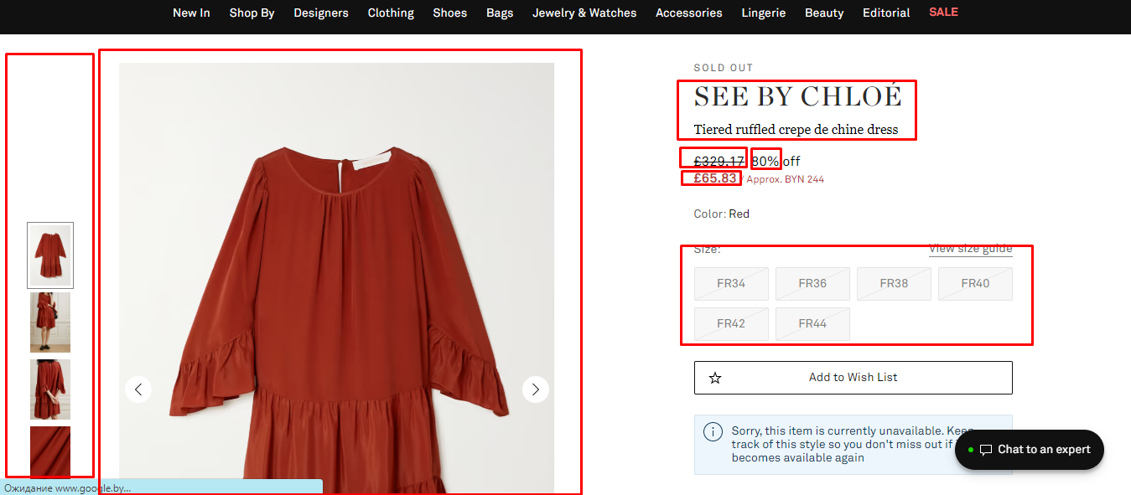1131x495 pixels.
Task: Select first thumbnail of dress front
Action: 50,255
